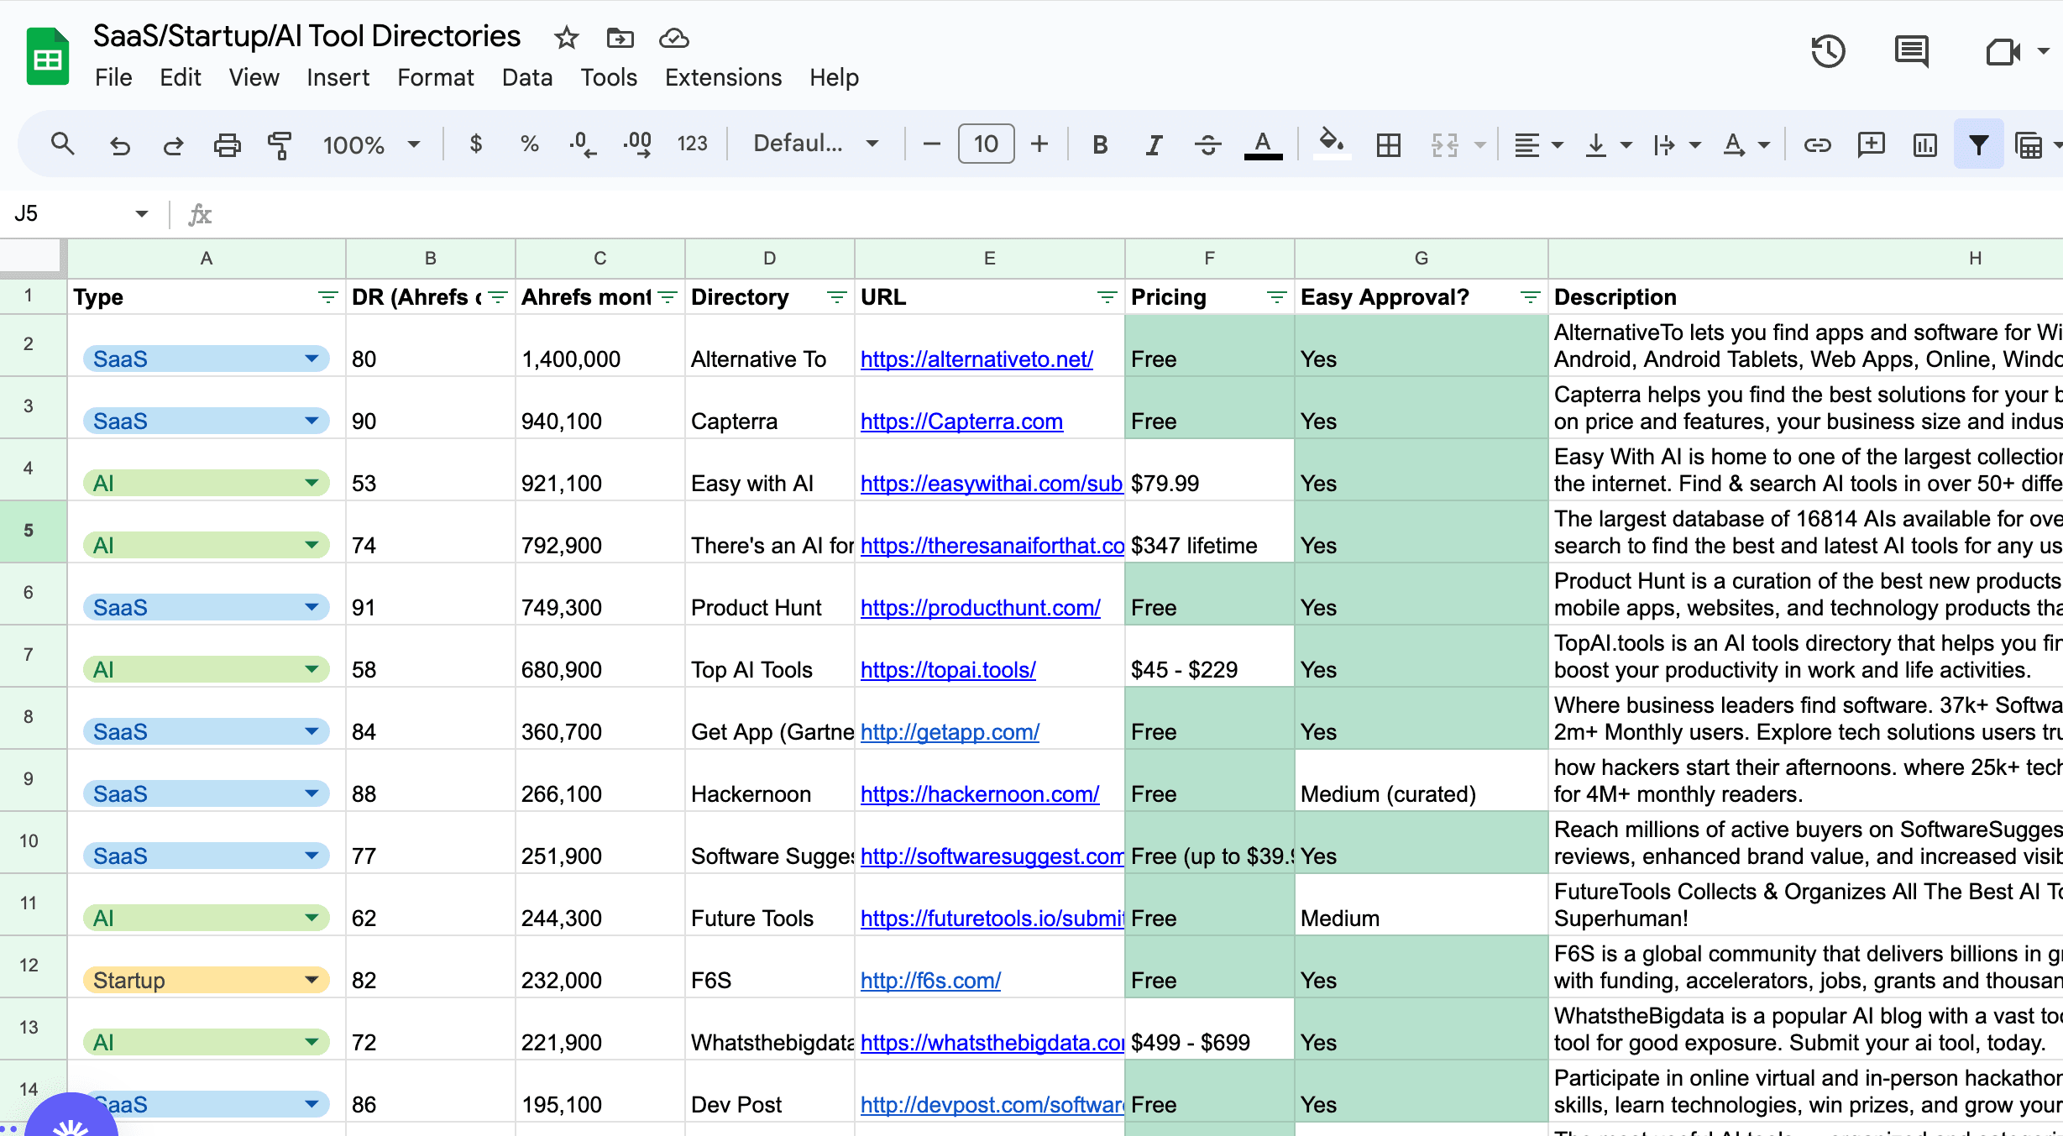Open the hackernoon.com link
Viewport: 2063px width, 1136px height.
point(980,794)
